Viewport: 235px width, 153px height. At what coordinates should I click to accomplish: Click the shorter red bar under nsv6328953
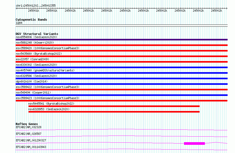click(x=114, y=112)
